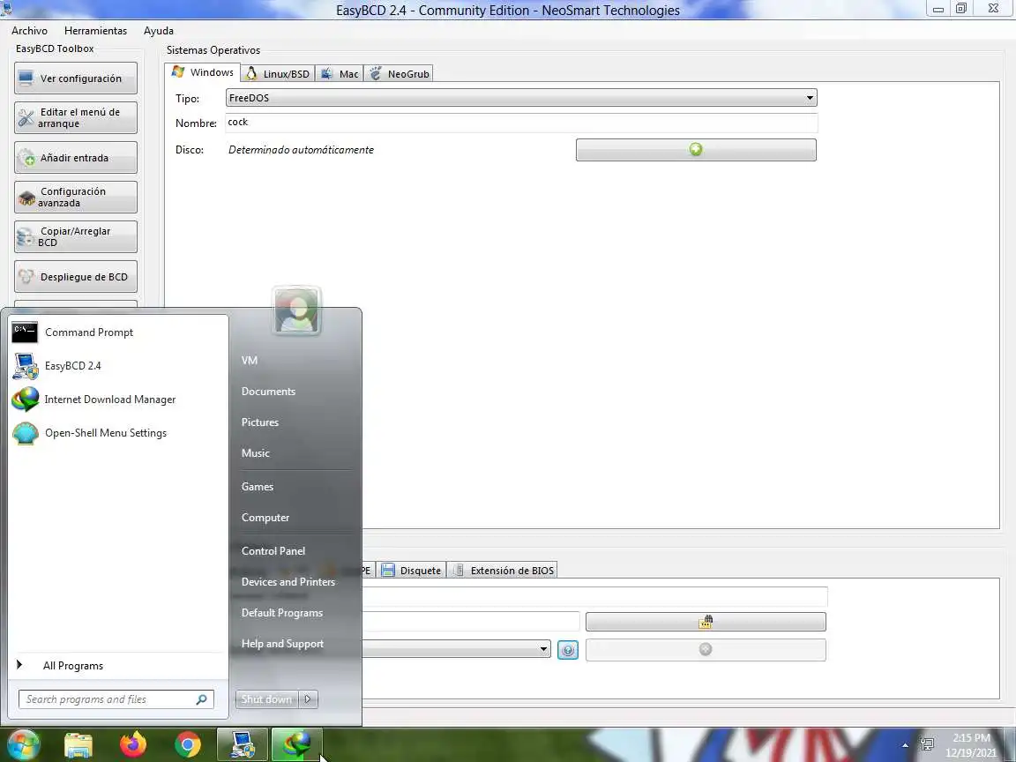Expand All Programs in Start menu

(x=118, y=666)
